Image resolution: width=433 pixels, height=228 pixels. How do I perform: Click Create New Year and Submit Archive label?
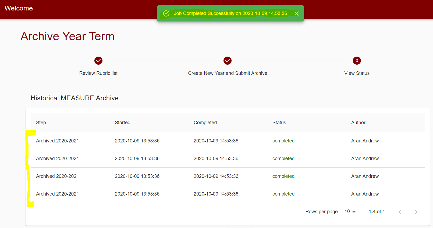pos(228,73)
